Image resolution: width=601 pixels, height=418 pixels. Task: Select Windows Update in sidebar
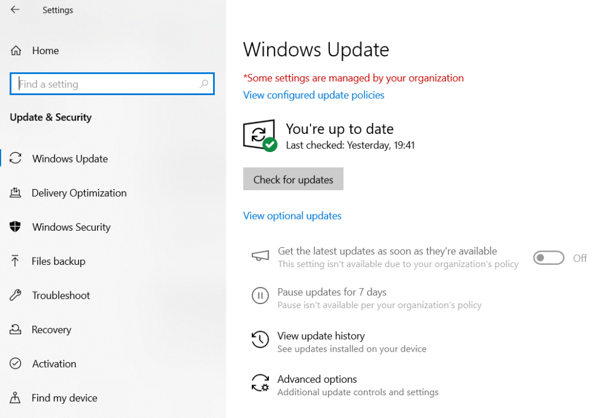[x=70, y=159]
